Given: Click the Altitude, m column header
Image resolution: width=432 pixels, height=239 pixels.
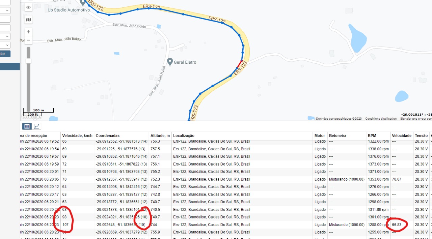Looking at the screenshot, I should pyautogui.click(x=160, y=136).
